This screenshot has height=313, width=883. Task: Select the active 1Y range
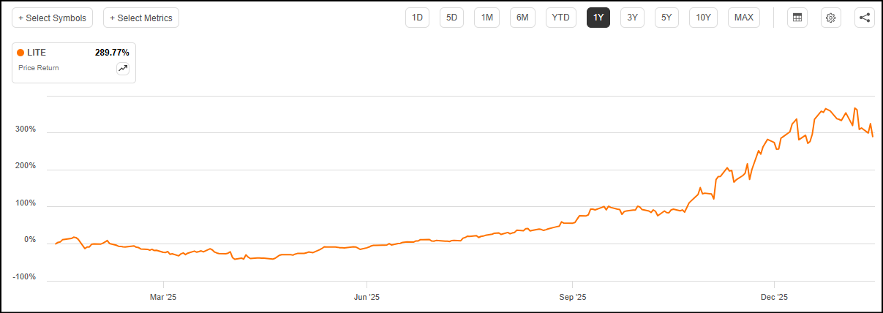(x=598, y=18)
